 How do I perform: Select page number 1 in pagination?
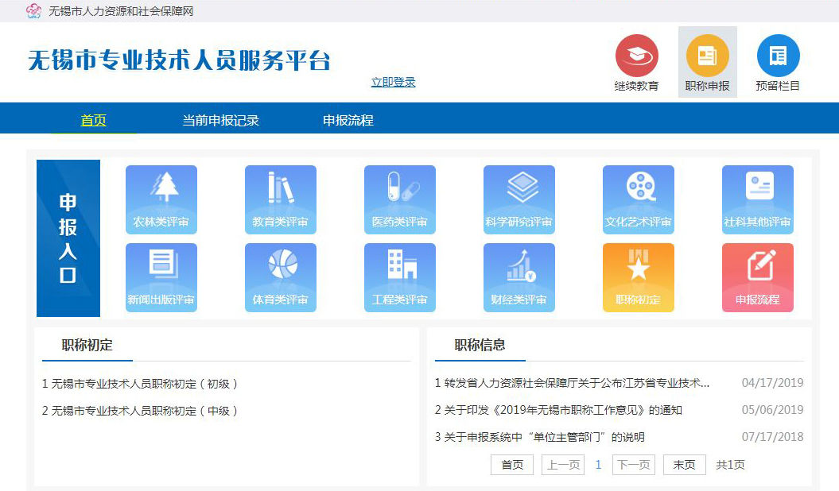click(598, 465)
